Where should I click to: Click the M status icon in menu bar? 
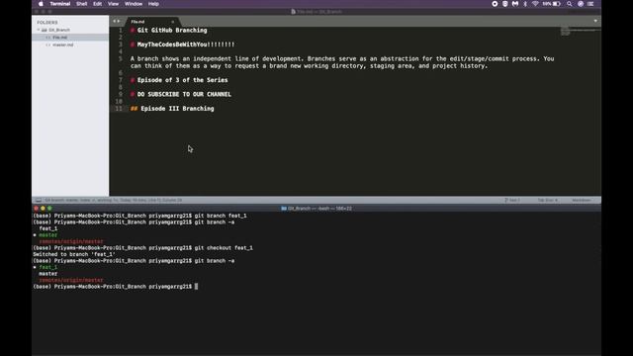pyautogui.click(x=515, y=4)
